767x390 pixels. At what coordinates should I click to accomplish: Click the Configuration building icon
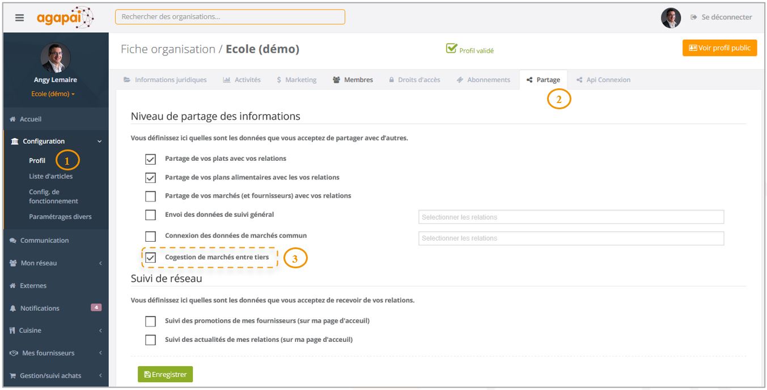15,142
